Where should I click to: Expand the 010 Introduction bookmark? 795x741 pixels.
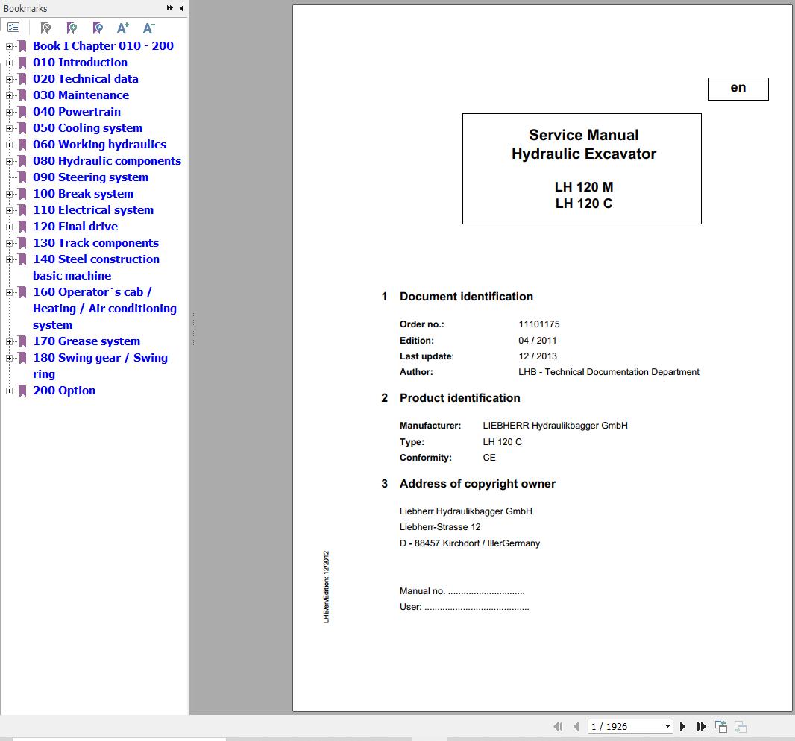9,63
